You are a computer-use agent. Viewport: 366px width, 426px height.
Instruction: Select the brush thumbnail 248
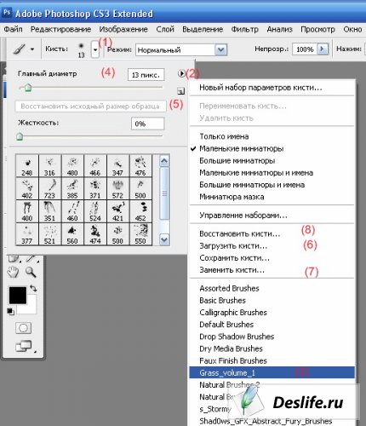coord(27,166)
